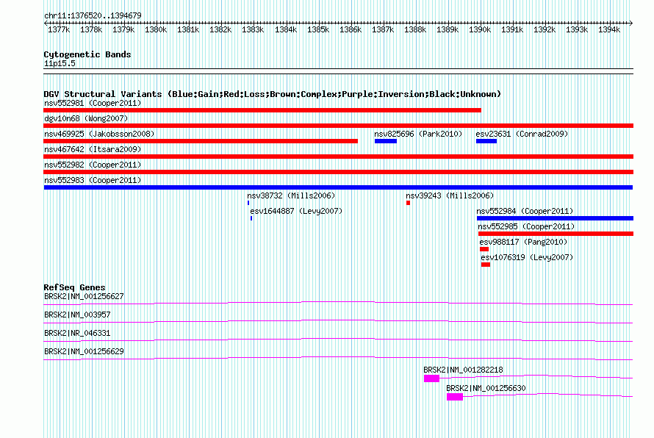
Task: Open the nsv552984 (Cooper2011) label
Action: [525, 211]
